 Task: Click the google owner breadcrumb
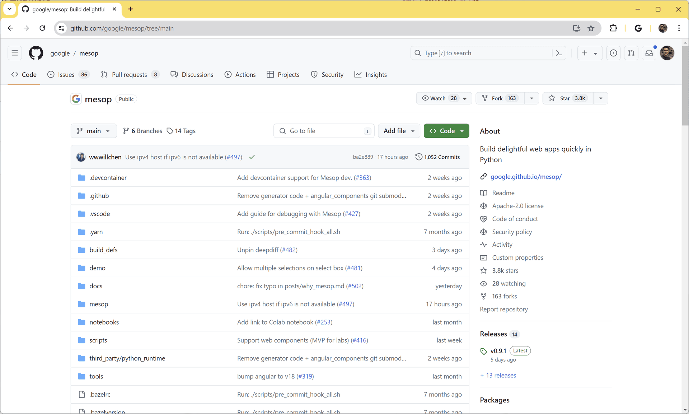(x=60, y=53)
